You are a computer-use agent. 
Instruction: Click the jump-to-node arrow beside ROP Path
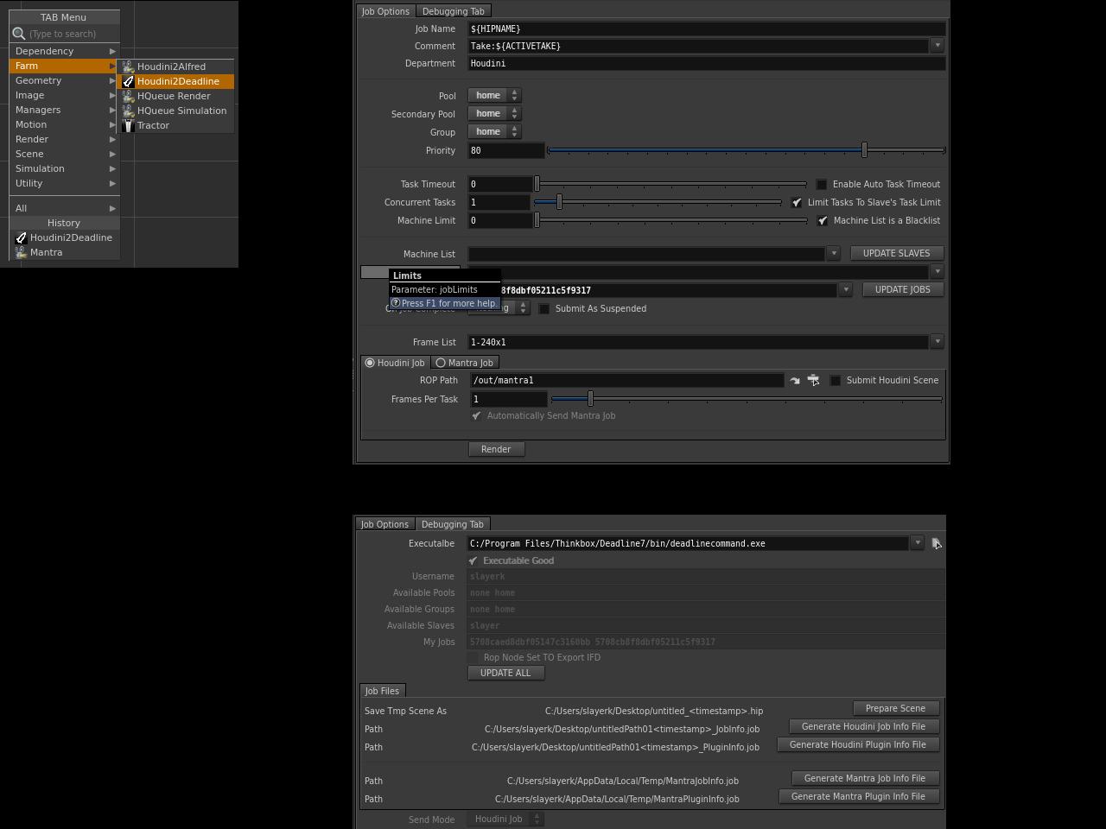(795, 380)
